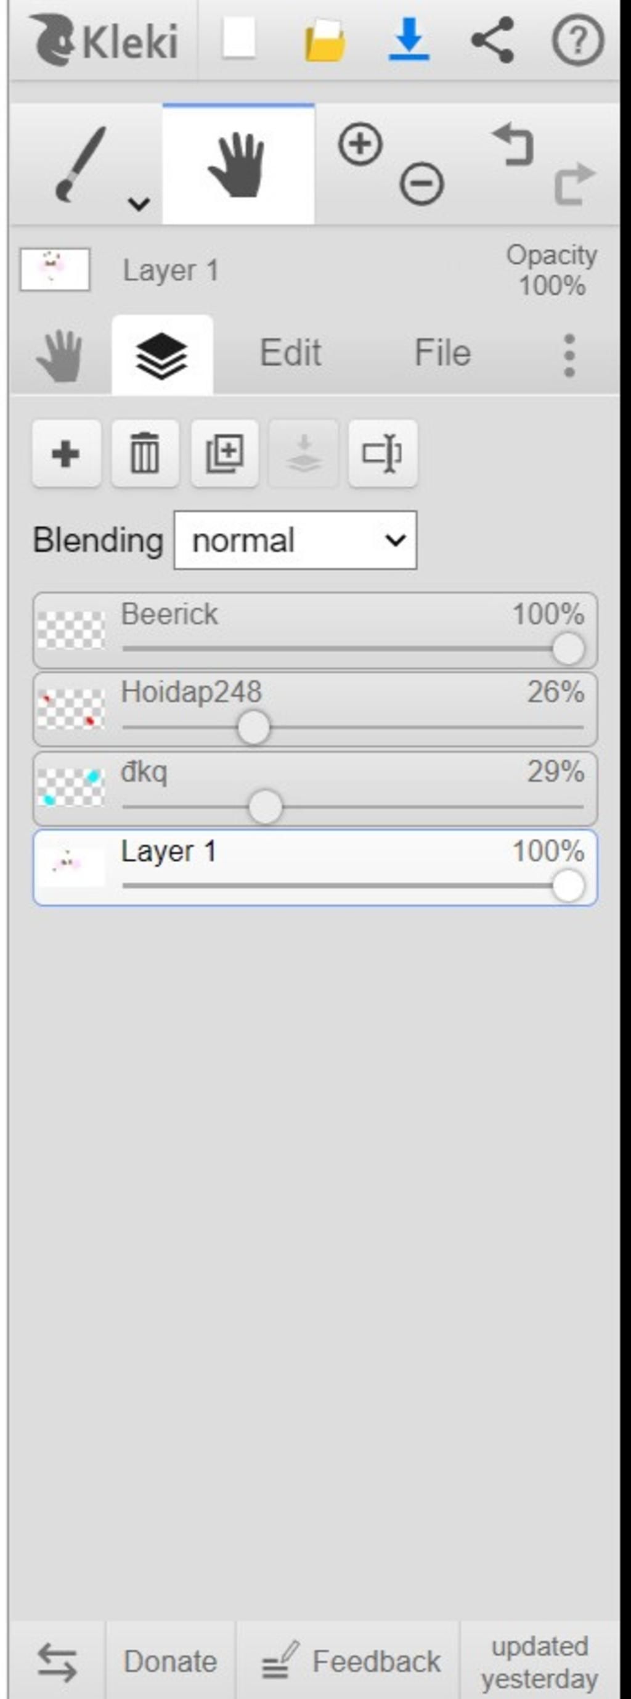
Task: Click the zoom in icon
Action: click(x=360, y=144)
